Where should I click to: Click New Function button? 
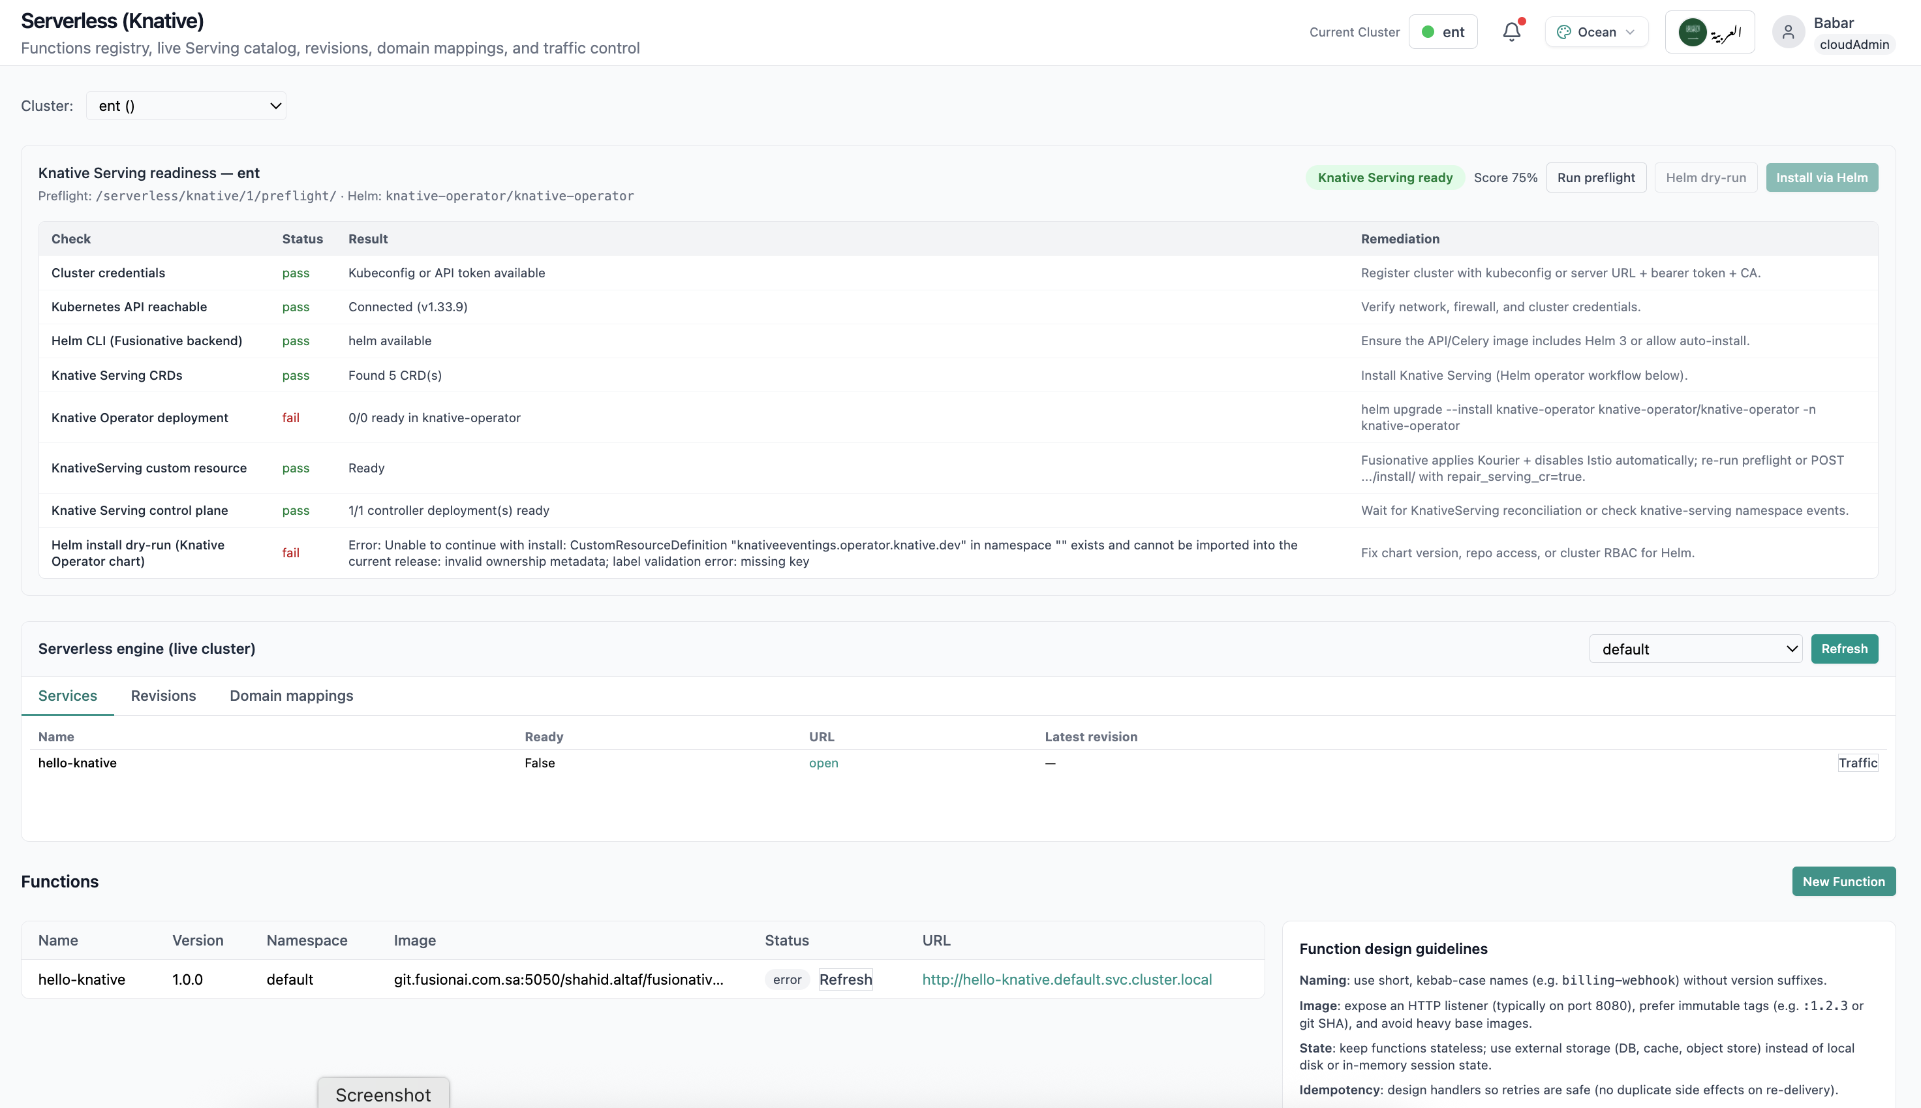pyautogui.click(x=1843, y=881)
